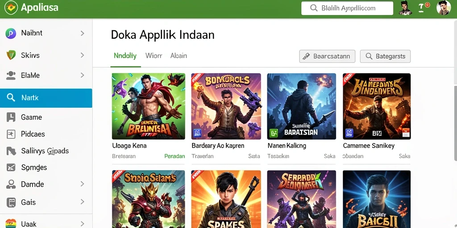Click the Bategarsts button
Viewport: 457px width, 228px height.
[385, 57]
